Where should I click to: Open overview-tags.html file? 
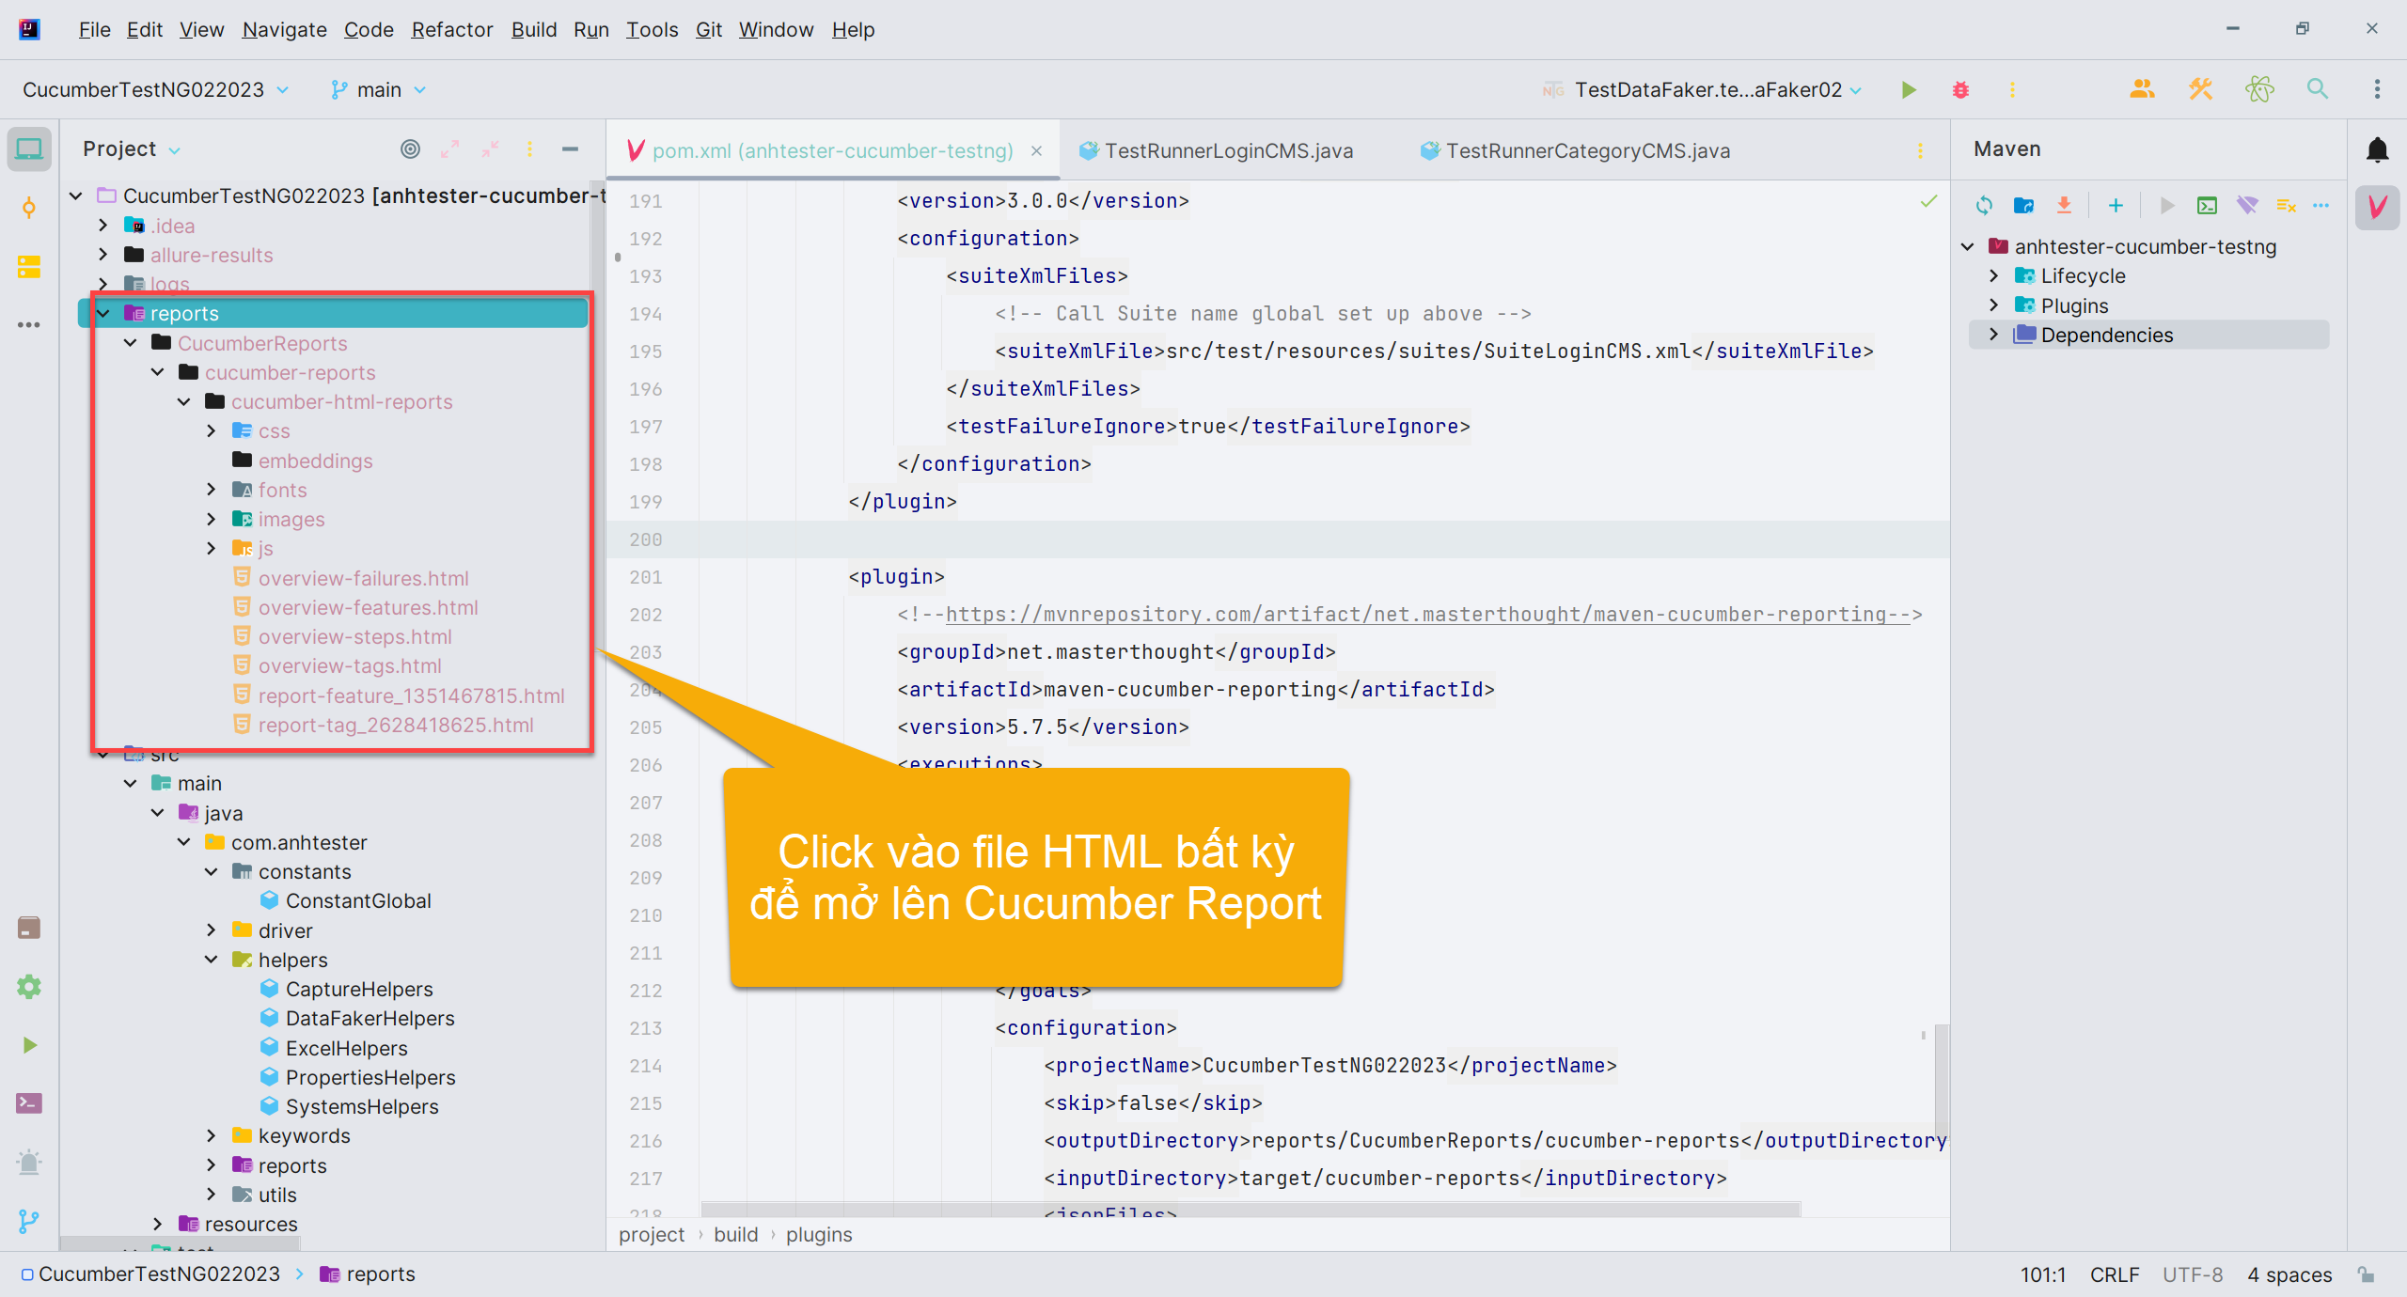350,665
